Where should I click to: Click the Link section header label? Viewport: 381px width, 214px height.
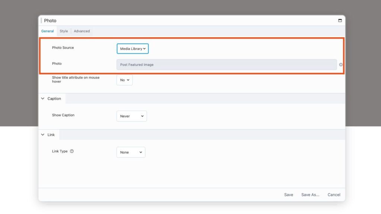pos(51,134)
